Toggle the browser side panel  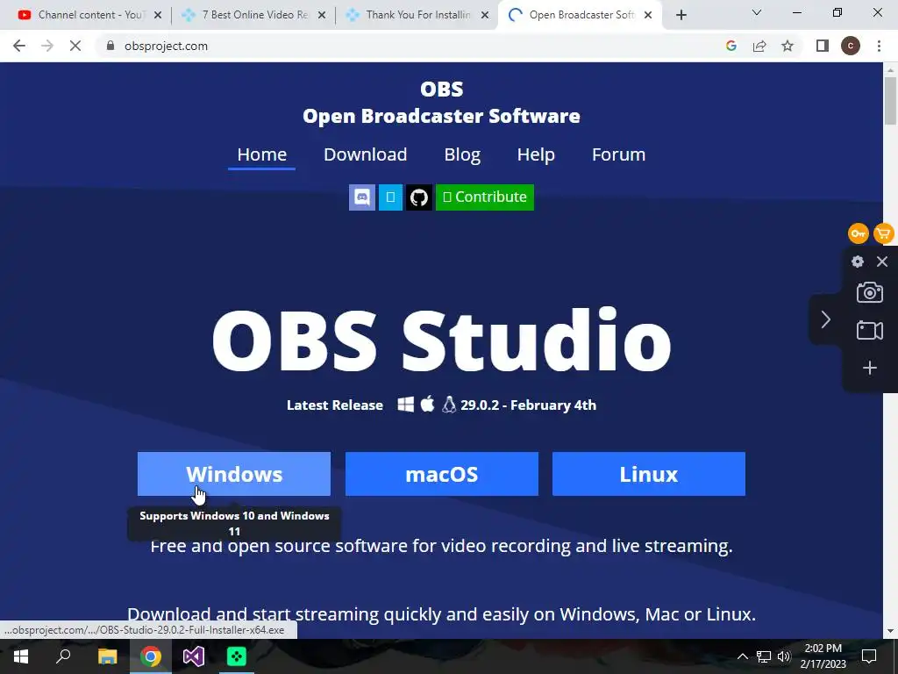[x=823, y=46]
